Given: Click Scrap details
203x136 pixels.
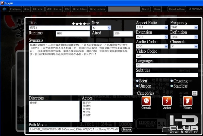Looking at the screenshot, I should [x=80, y=9].
